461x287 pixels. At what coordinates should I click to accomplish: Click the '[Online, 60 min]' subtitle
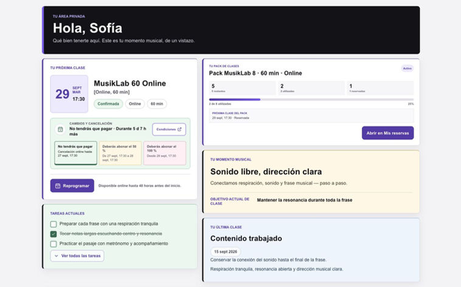[111, 92]
